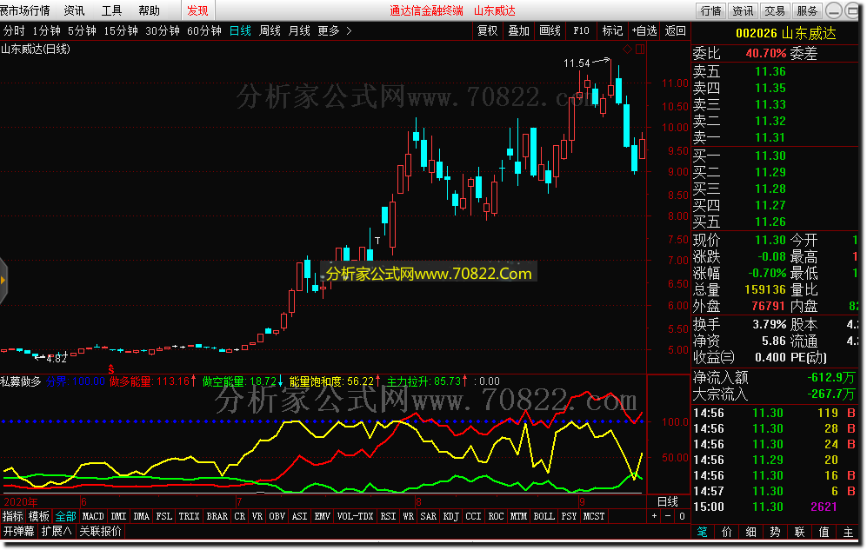The image size is (867, 550).
Task: Select the 分时 timeframe
Action: coord(14,31)
